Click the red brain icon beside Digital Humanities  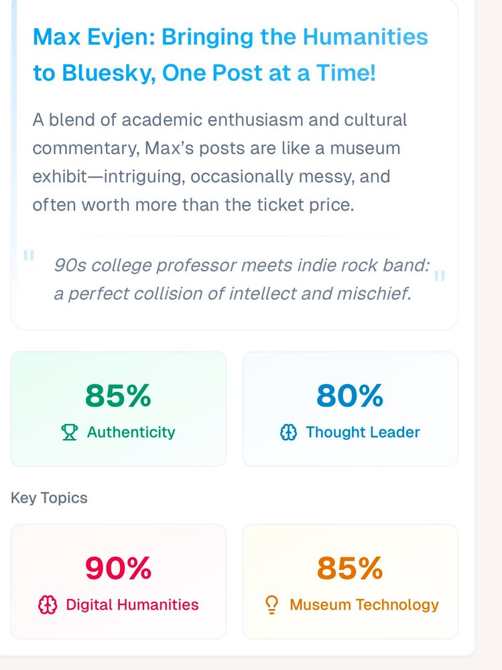[x=48, y=605]
